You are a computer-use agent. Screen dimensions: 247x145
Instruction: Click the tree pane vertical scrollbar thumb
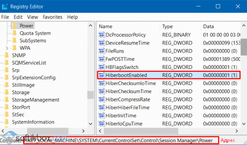coord(91,95)
